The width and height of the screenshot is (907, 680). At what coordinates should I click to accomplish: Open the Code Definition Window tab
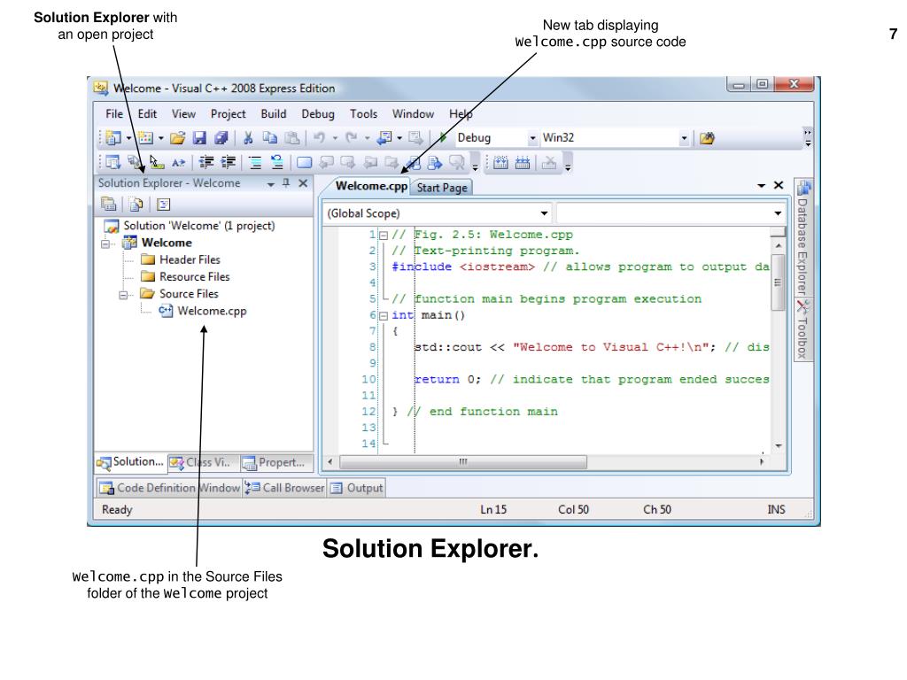tap(169, 488)
